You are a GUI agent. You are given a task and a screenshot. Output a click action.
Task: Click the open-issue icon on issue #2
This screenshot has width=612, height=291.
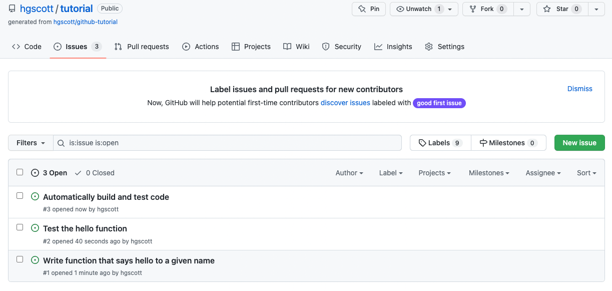(x=35, y=228)
